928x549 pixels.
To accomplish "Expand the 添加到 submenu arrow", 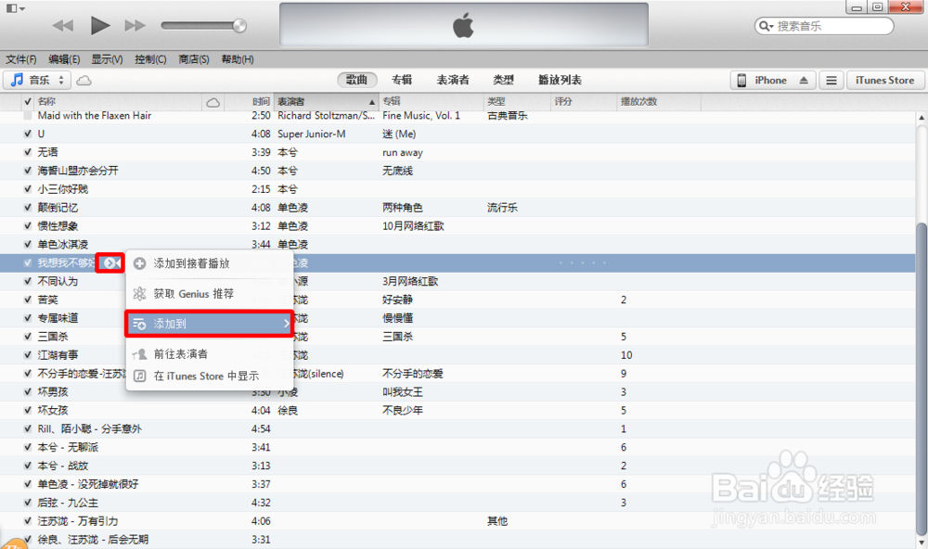I will 286,324.
